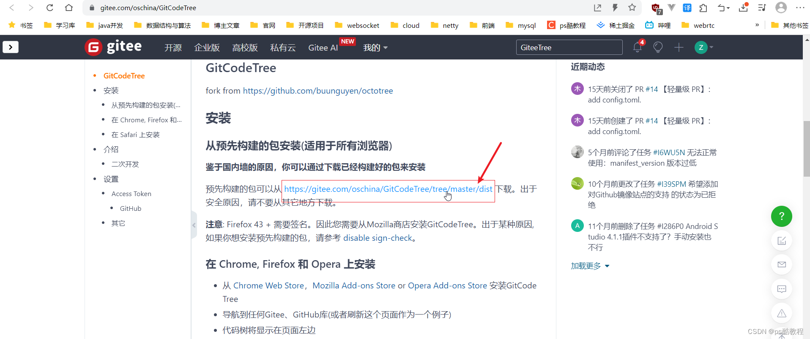Open the 开源 menu item
This screenshot has height=339, width=810.
tap(173, 48)
